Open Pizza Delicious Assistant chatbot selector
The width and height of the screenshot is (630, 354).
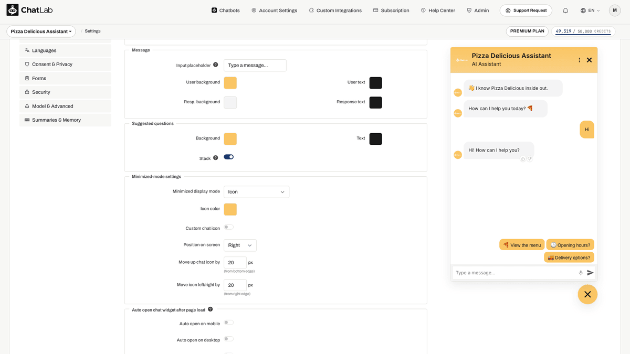click(41, 31)
